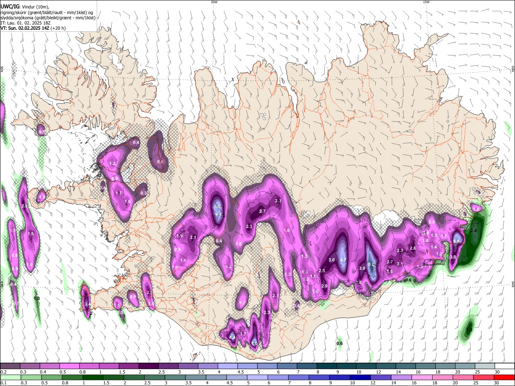Click the "2.5" precipitation label on map

click(322, 271)
